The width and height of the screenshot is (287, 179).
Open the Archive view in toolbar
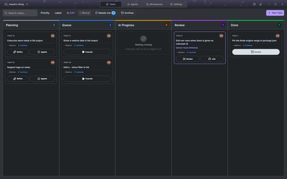tap(127, 13)
